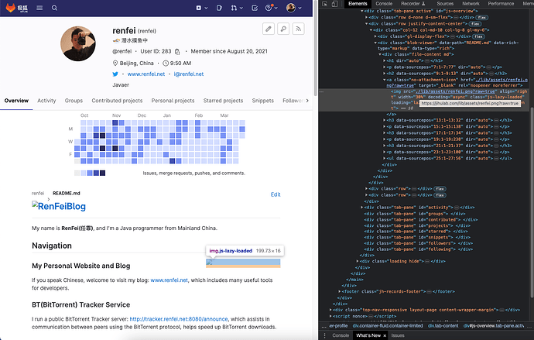The width and height of the screenshot is (534, 340).
Task: Open the user avatar account menu
Action: click(294, 8)
